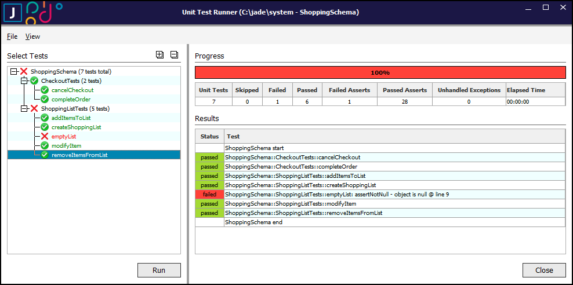The image size is (573, 285).
Task: Click the red failed status cell
Action: [209, 195]
